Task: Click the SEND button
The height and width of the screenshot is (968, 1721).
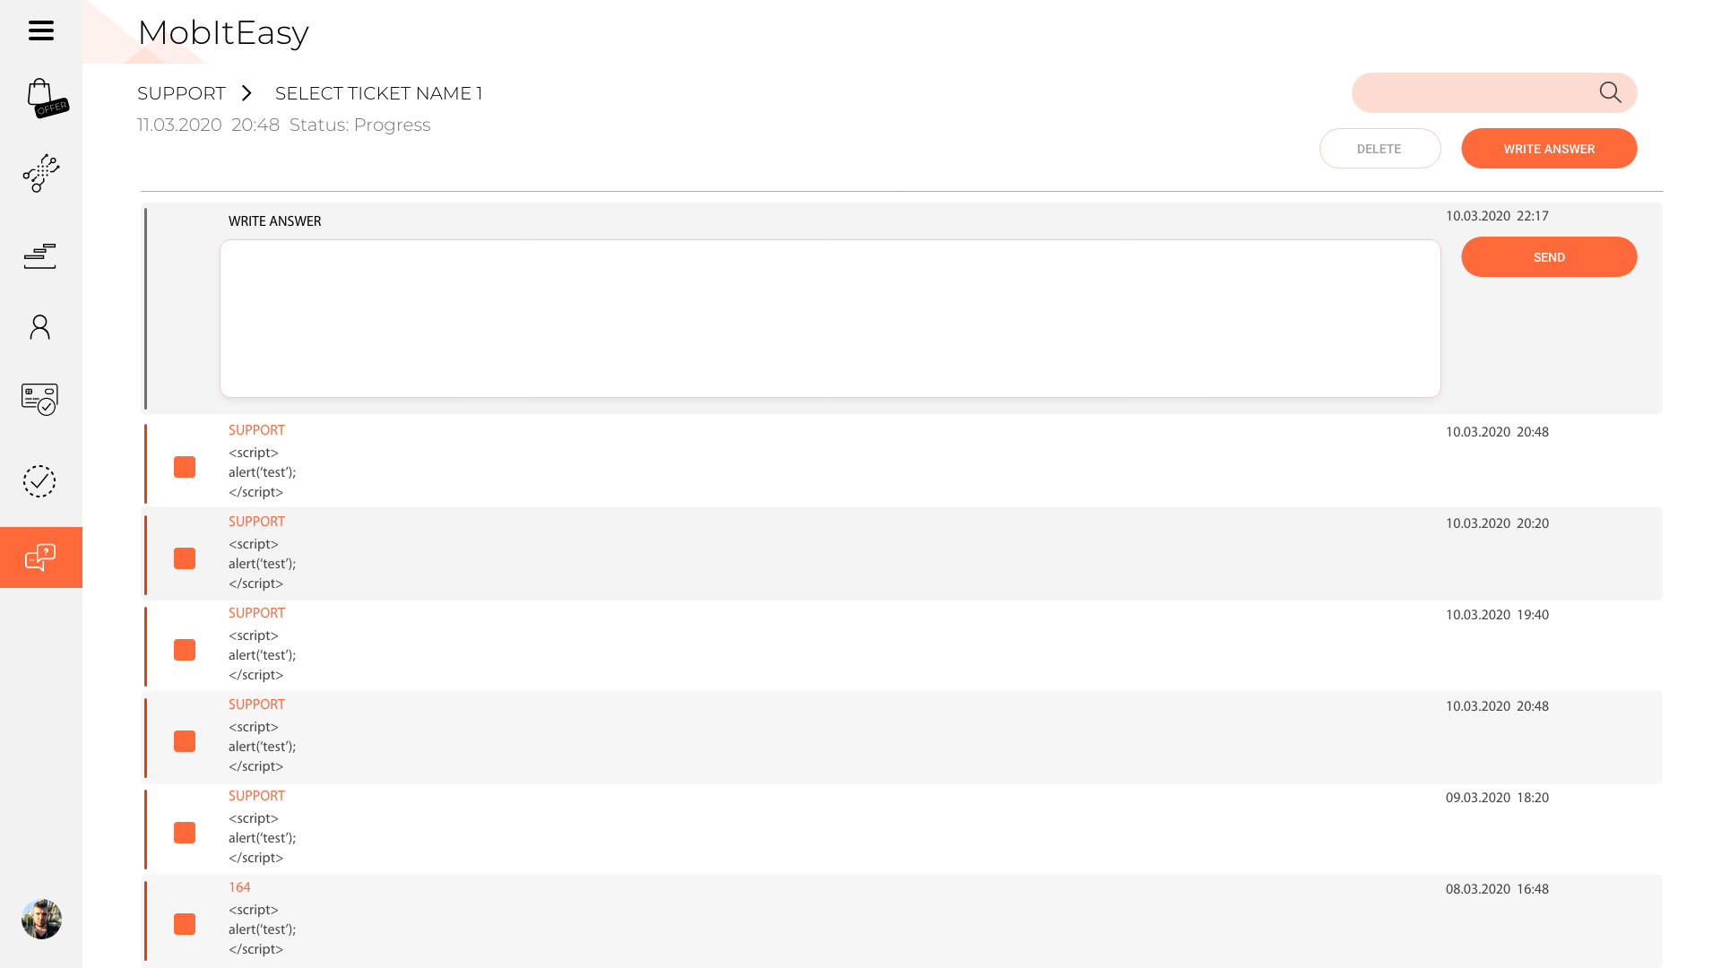Action: tap(1549, 257)
